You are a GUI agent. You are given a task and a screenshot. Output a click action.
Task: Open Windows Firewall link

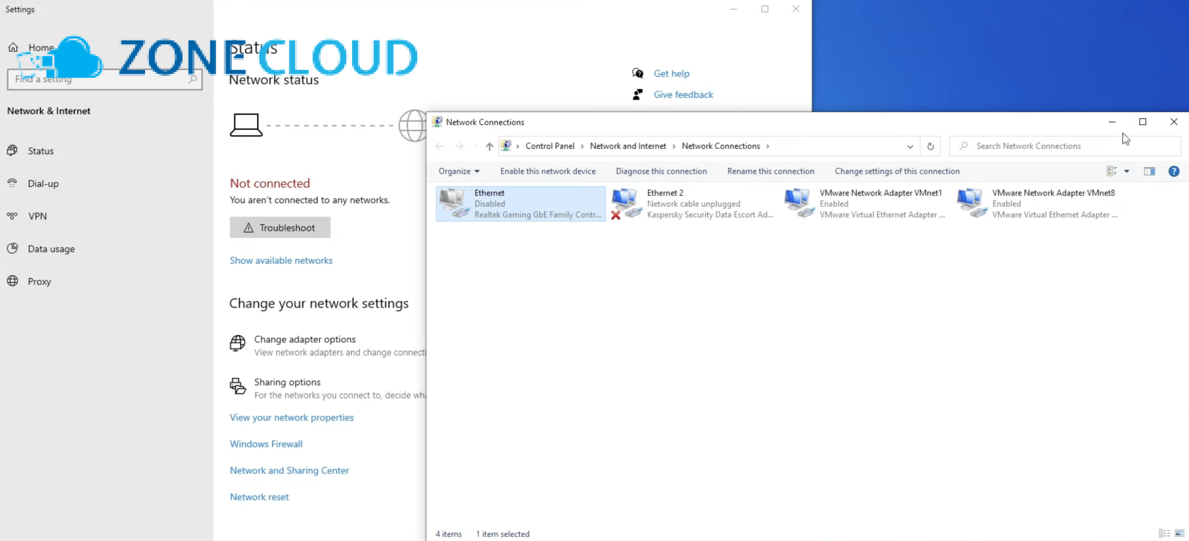pos(266,444)
